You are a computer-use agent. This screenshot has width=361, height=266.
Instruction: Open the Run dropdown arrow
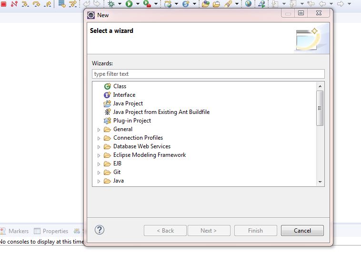138,4
